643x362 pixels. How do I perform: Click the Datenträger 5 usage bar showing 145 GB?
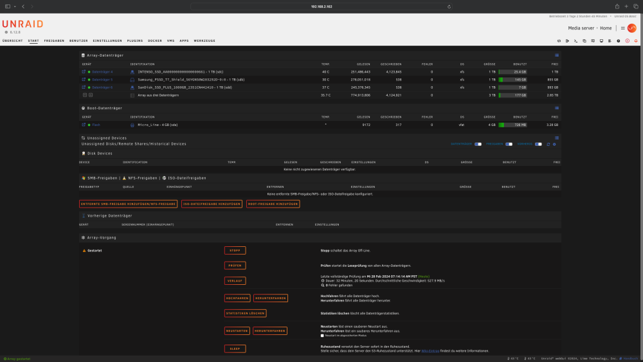coord(512,80)
